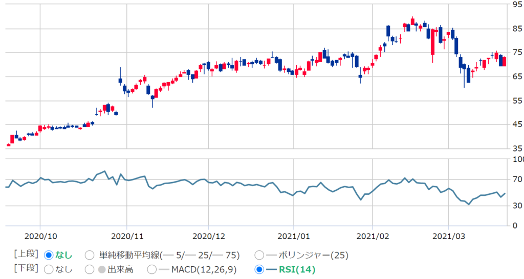This screenshot has height=279, width=524.
Task: Choose the ボリンジャー(25) radio option
Action: 259,255
